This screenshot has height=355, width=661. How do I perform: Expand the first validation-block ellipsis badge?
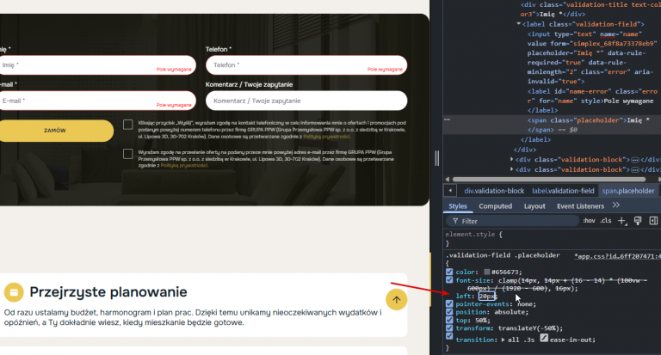point(634,160)
